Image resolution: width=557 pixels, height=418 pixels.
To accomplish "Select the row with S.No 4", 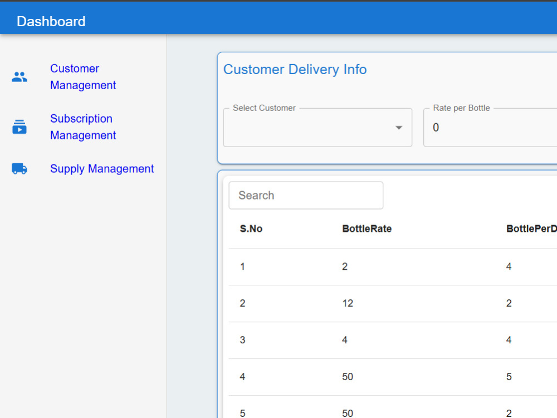I will (393, 377).
